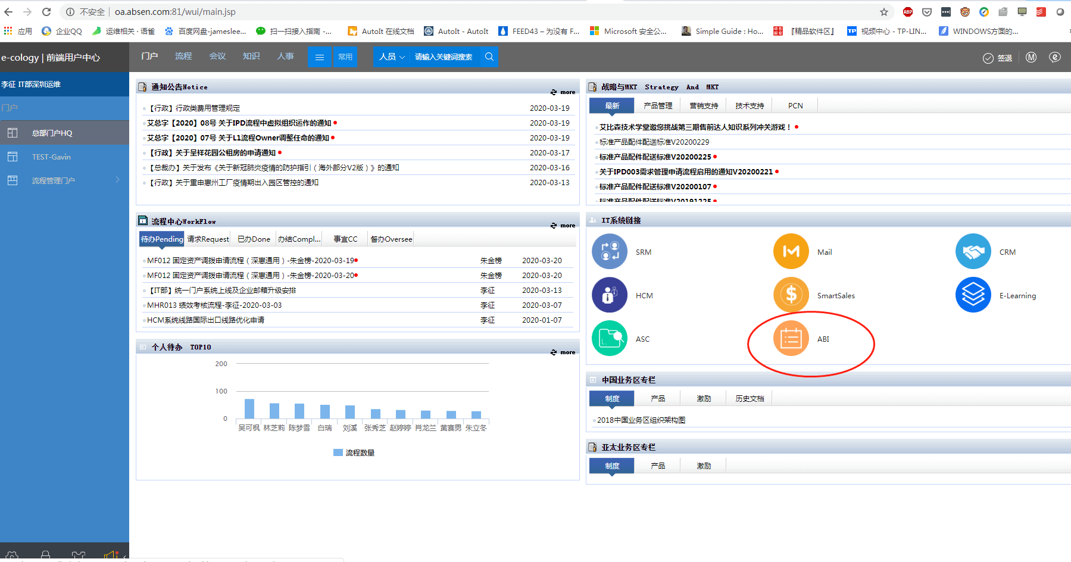Open the SmartSales dollar icon
Screen dimensions: 1071x562
791,295
